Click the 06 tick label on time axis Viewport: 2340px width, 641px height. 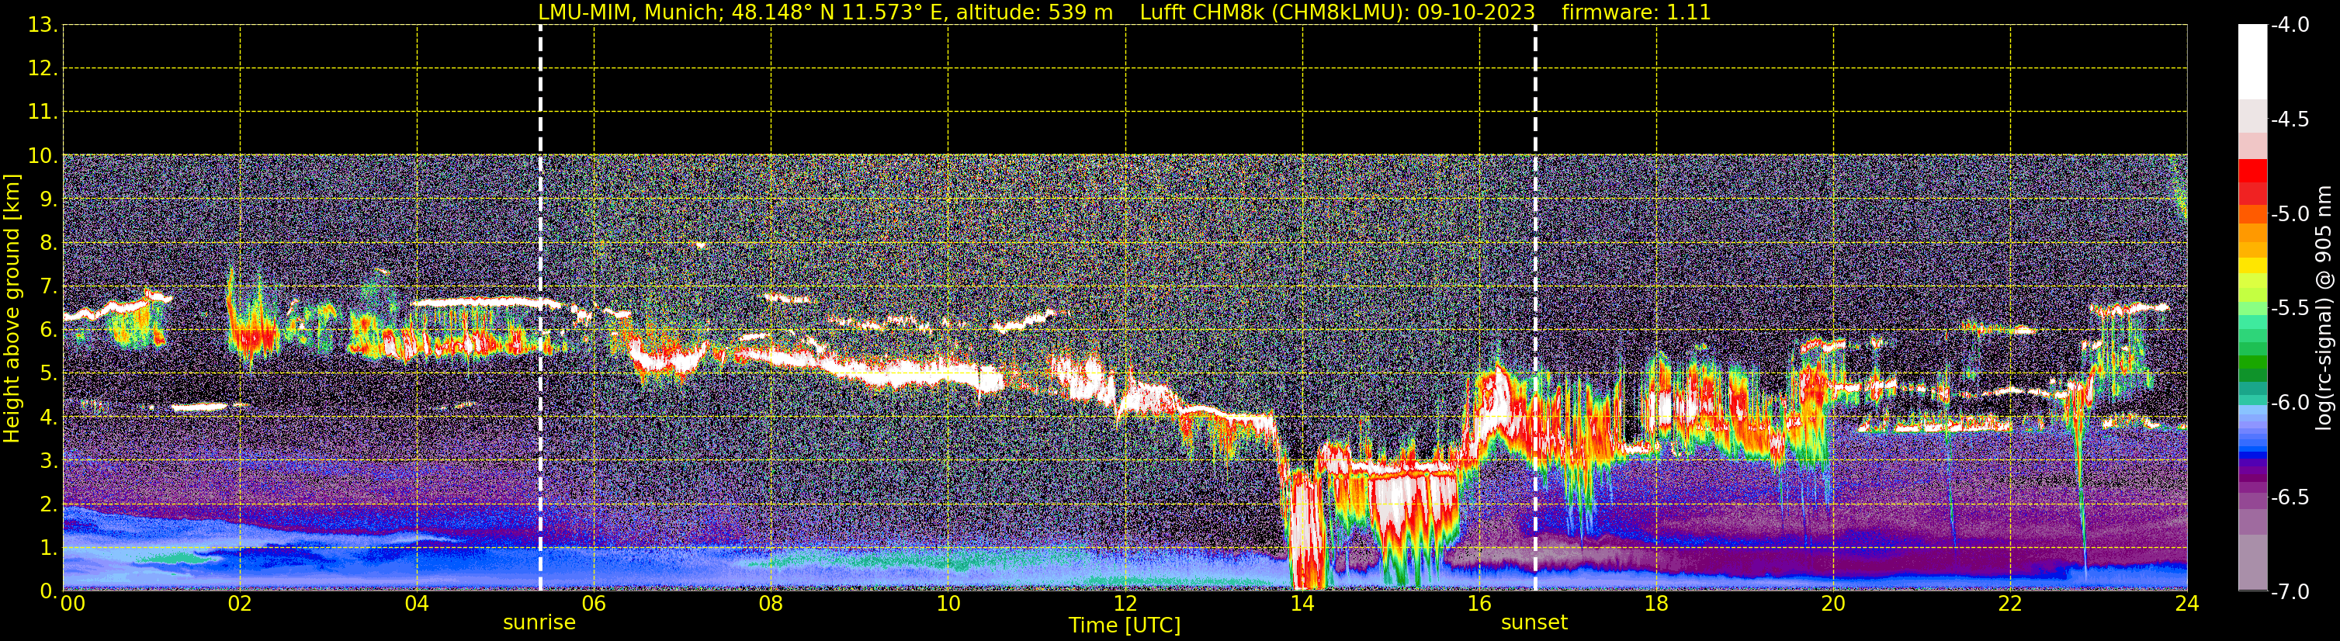pos(594,604)
